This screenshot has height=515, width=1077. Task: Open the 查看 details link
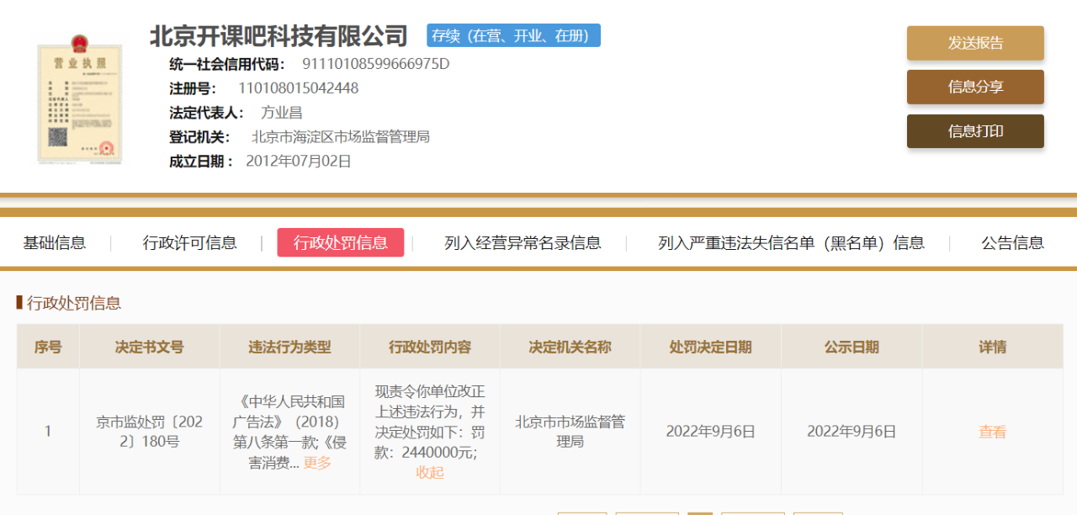pos(993,432)
